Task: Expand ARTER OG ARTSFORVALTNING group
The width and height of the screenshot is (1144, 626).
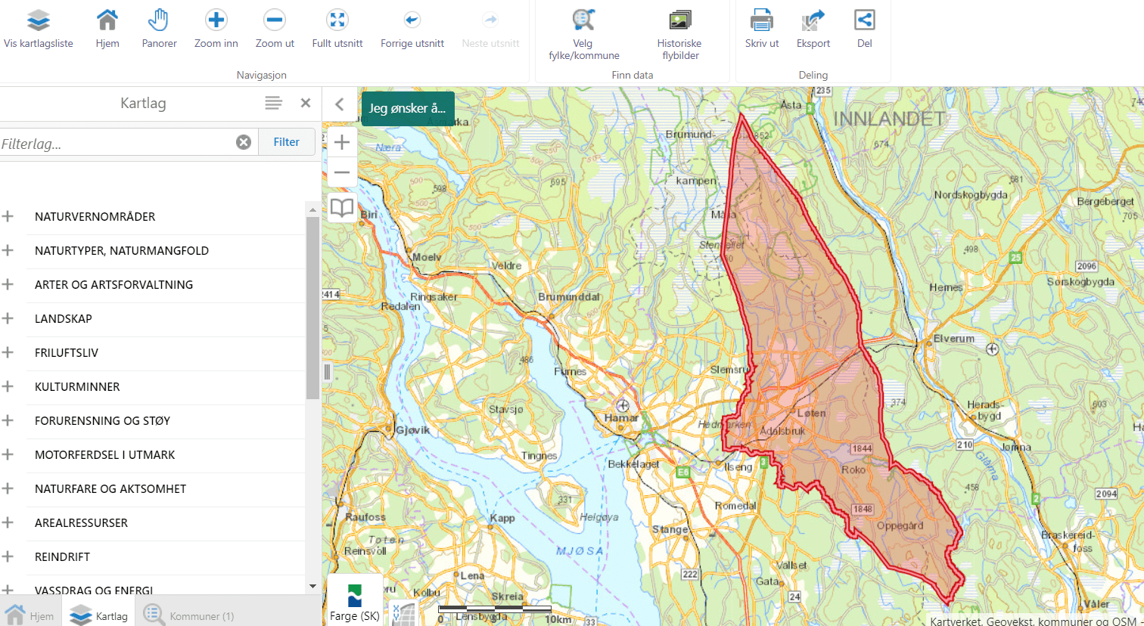Action: (x=8, y=284)
